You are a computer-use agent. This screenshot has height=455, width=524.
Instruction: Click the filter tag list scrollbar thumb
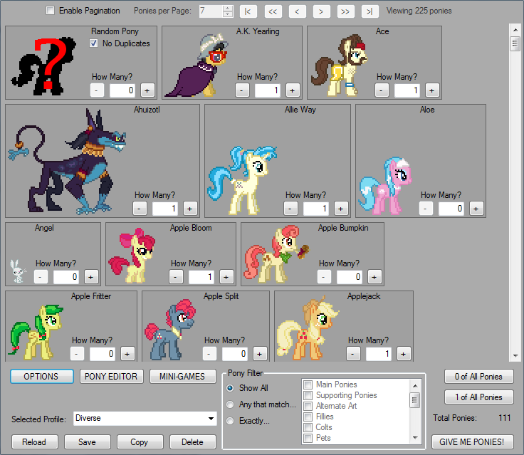point(415,400)
